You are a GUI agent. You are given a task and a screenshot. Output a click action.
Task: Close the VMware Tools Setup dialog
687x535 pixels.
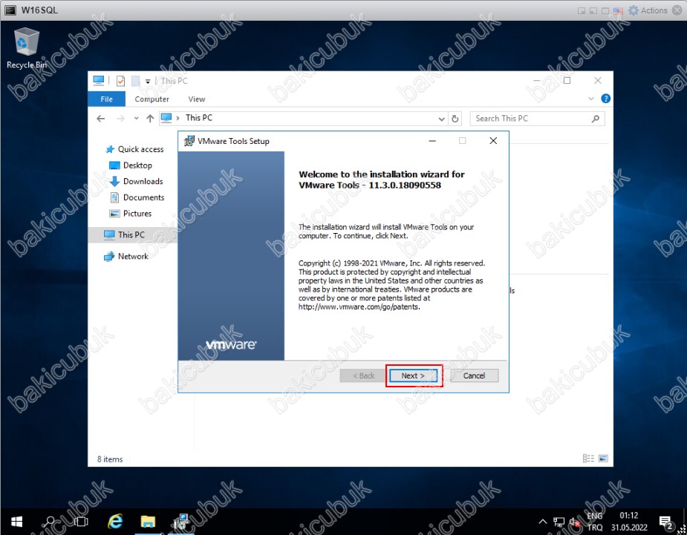pos(493,141)
